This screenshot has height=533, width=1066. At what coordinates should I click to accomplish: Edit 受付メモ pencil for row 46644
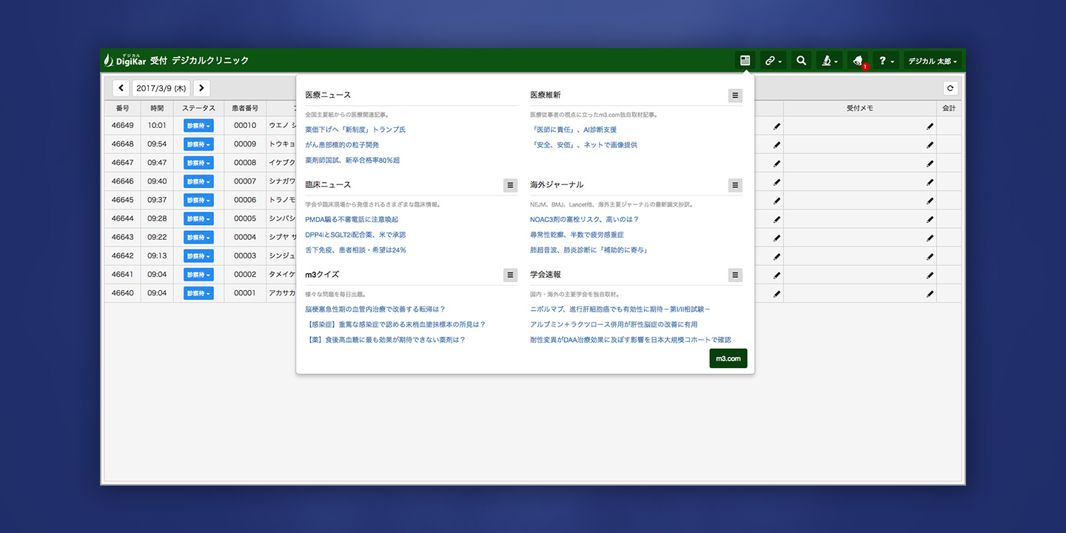(x=930, y=219)
